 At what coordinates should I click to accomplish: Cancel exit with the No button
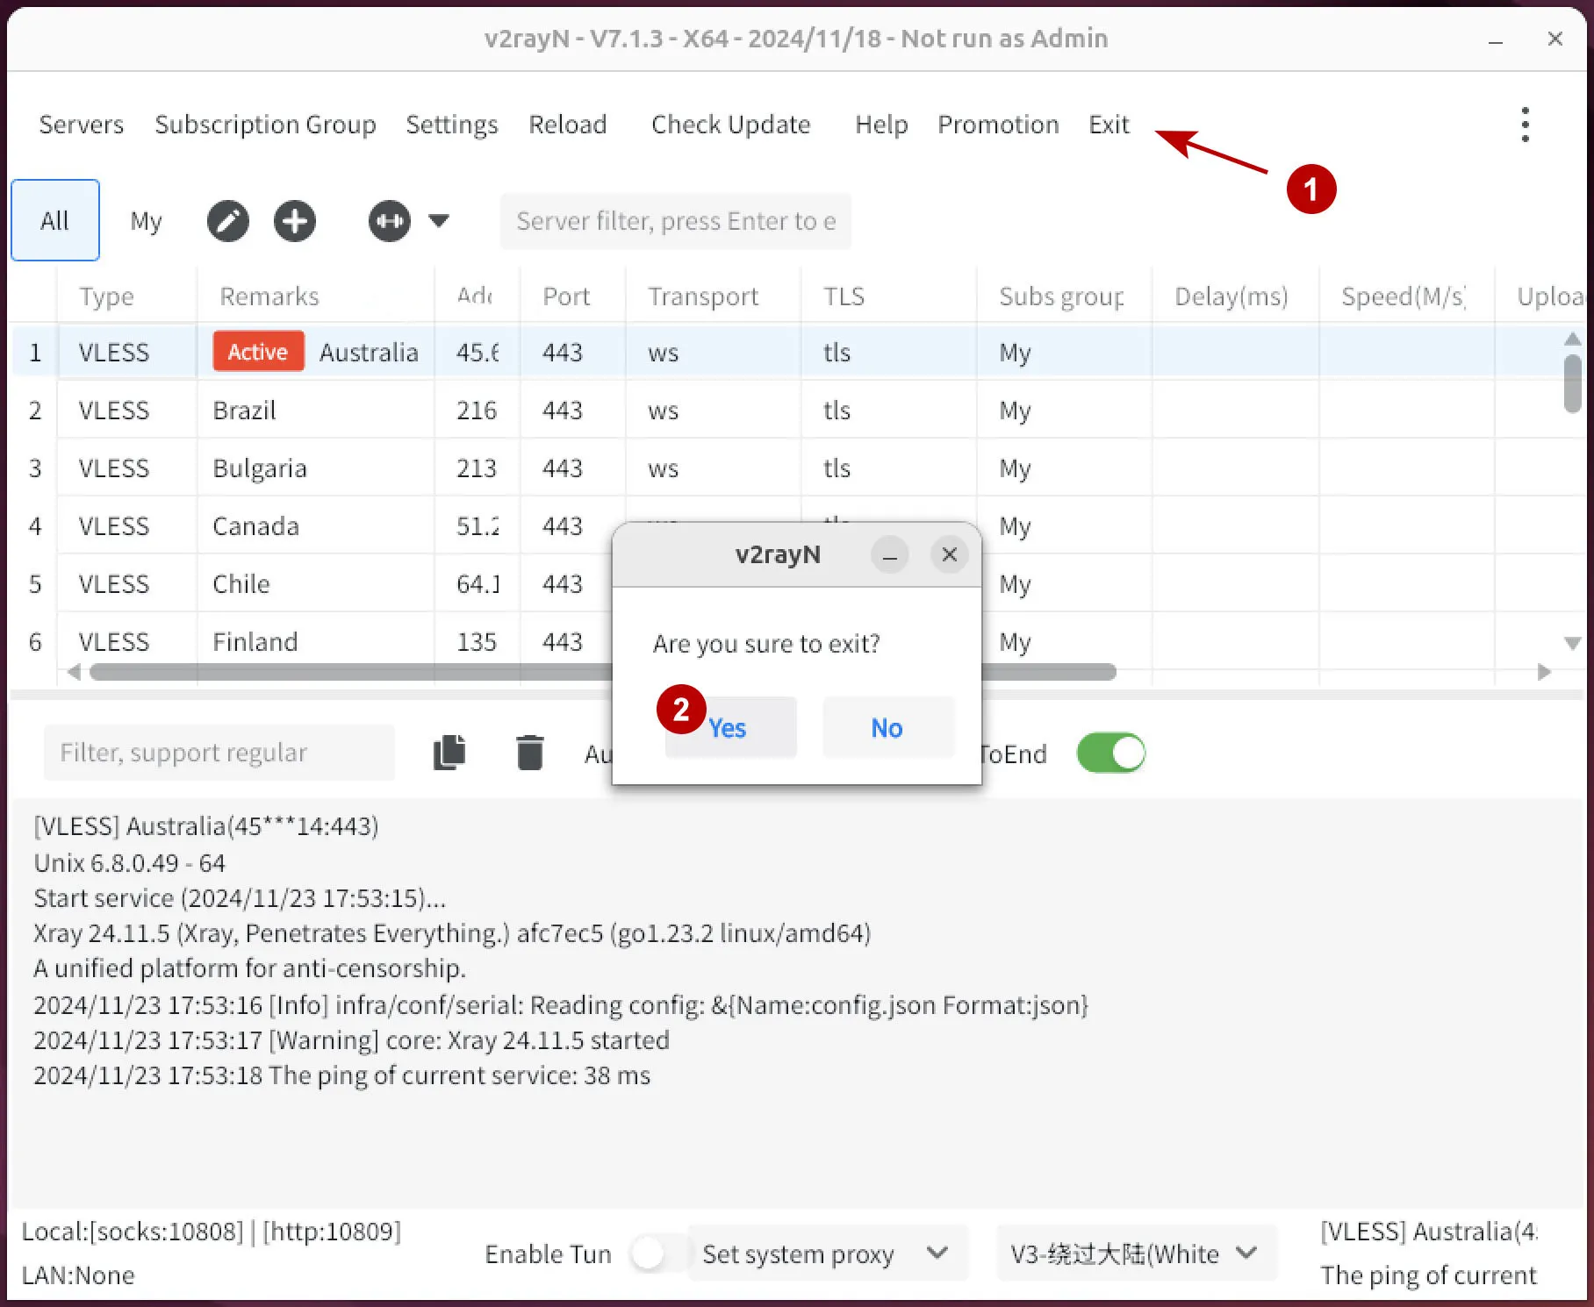pyautogui.click(x=887, y=727)
